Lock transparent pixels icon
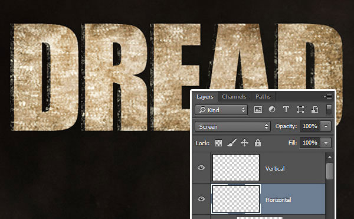The height and width of the screenshot is (219, 354). [218, 143]
